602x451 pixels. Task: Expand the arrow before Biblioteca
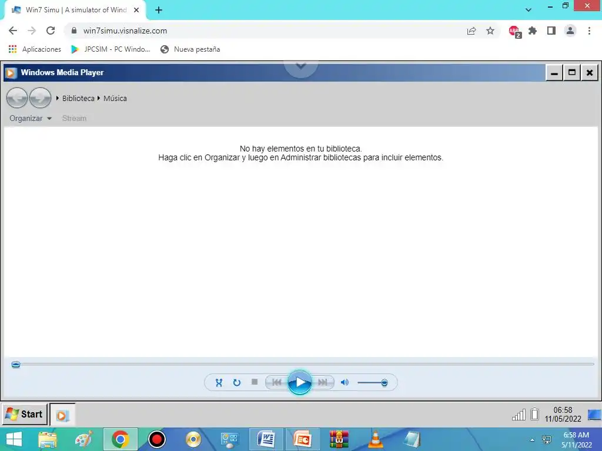click(58, 98)
